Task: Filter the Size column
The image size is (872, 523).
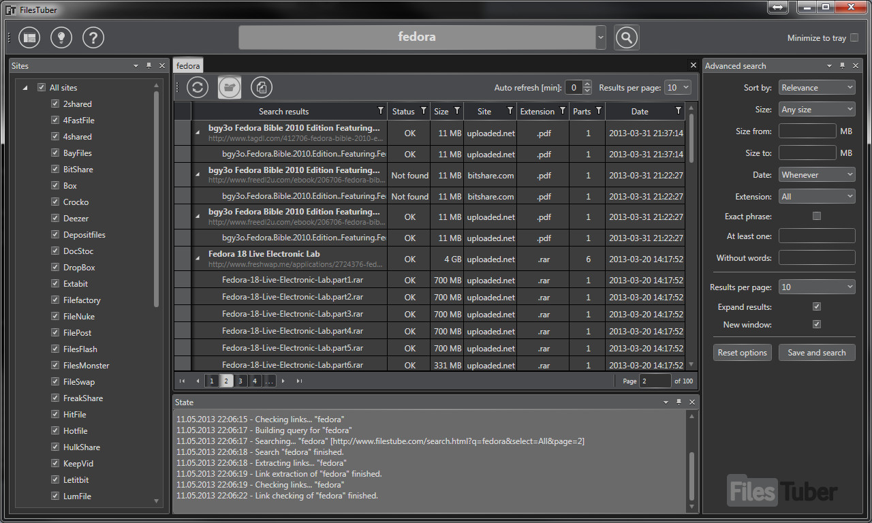Action: [x=457, y=110]
